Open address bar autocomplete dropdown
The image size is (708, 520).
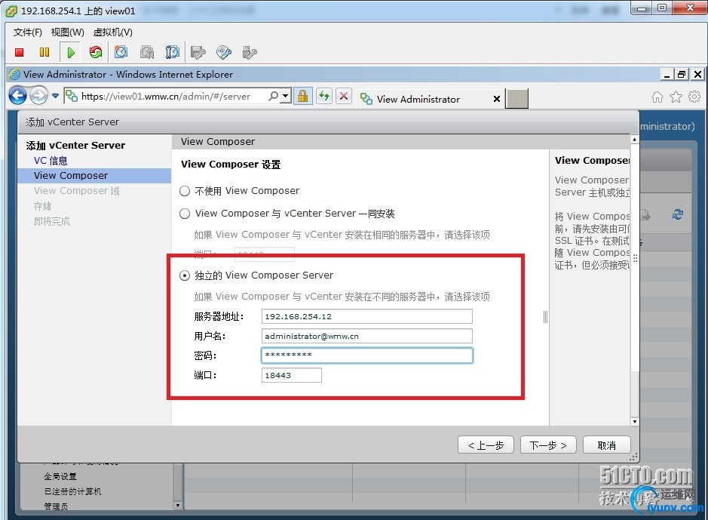pos(285,97)
